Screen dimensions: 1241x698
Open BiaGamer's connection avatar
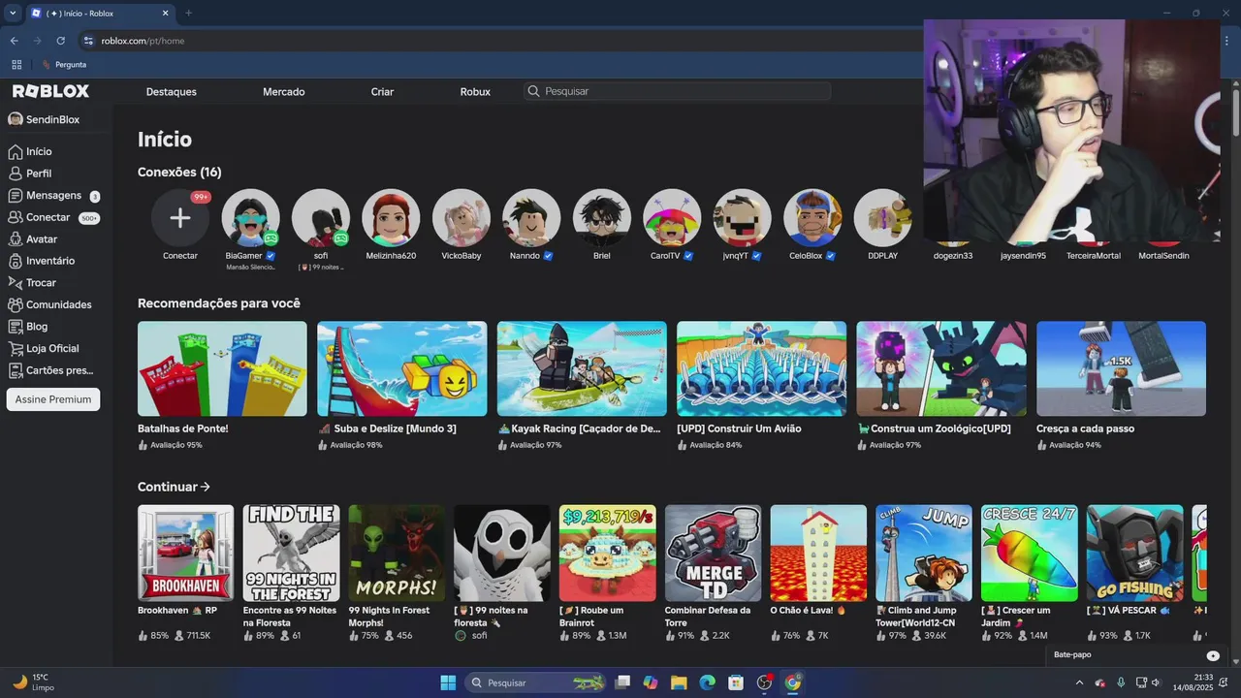[x=250, y=217]
